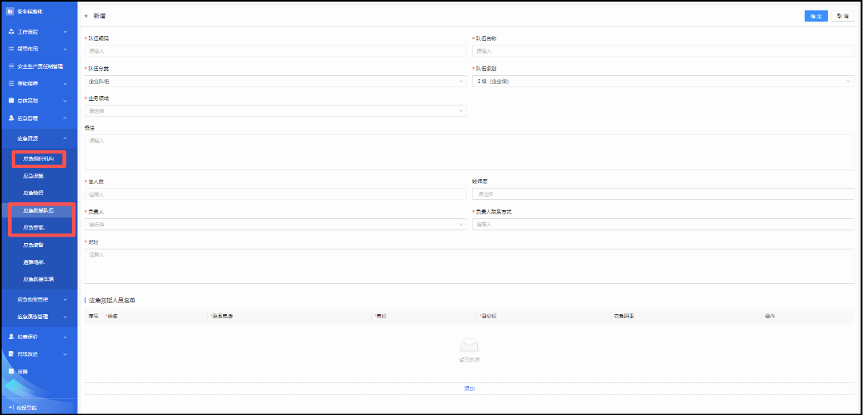Click the 队伍名称 input field

click(x=662, y=51)
